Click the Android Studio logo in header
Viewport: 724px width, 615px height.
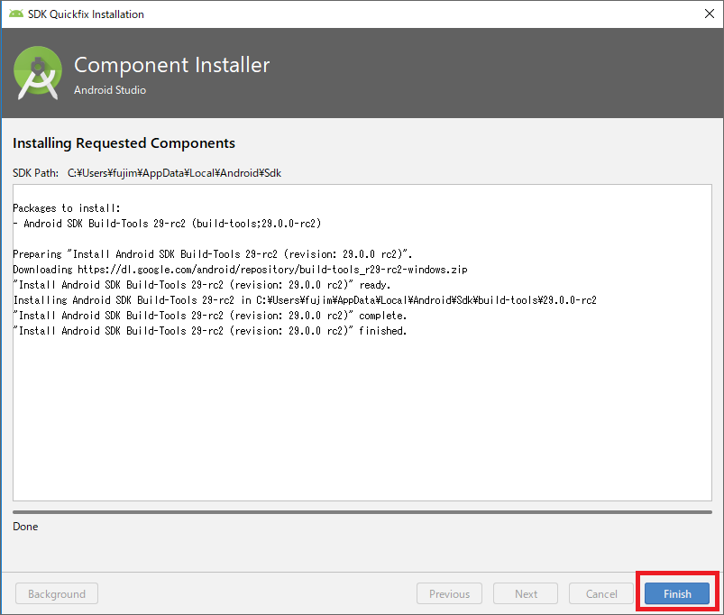(x=38, y=73)
